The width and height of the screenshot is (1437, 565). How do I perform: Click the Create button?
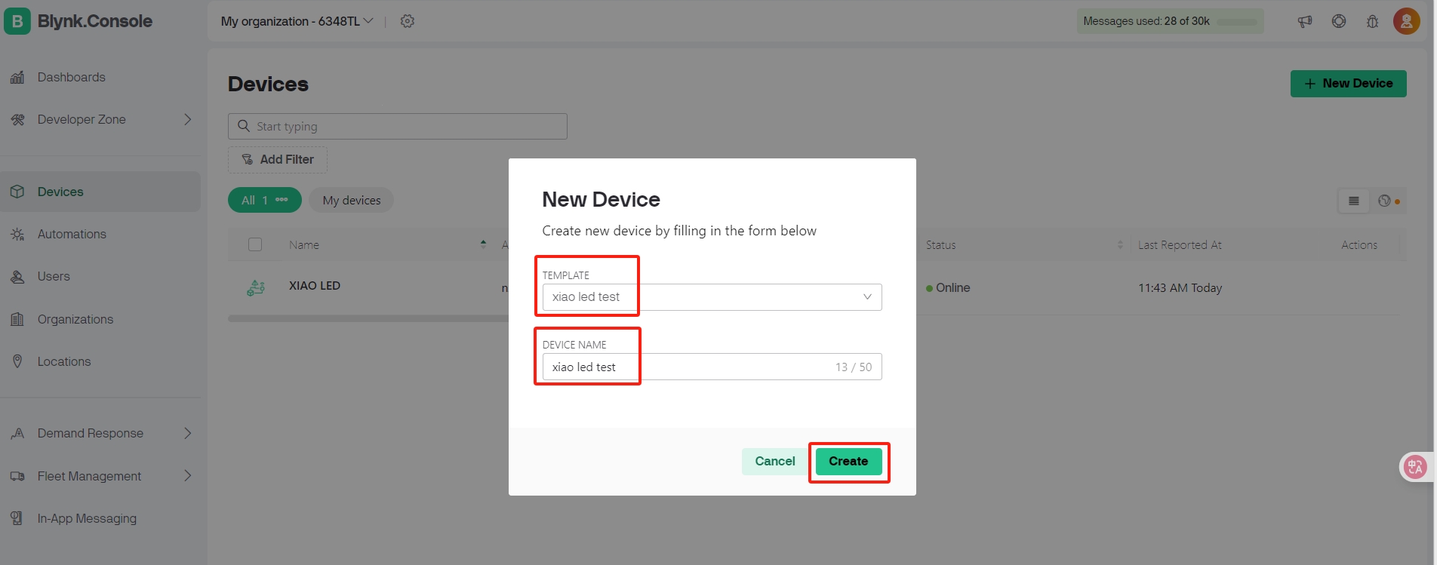pos(848,461)
